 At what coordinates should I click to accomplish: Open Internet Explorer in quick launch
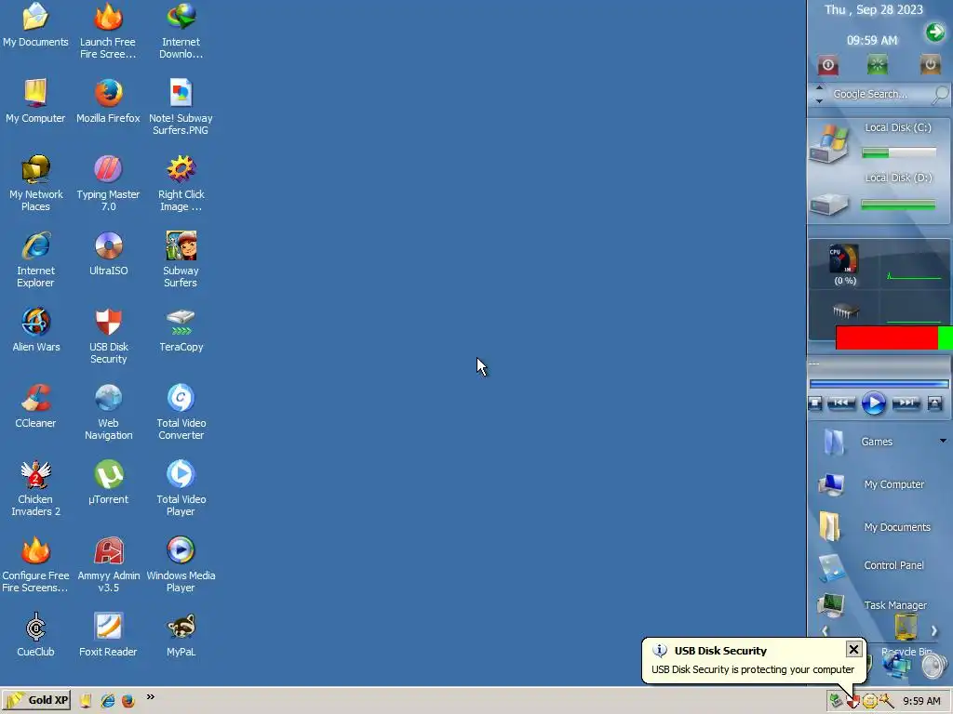(x=108, y=701)
